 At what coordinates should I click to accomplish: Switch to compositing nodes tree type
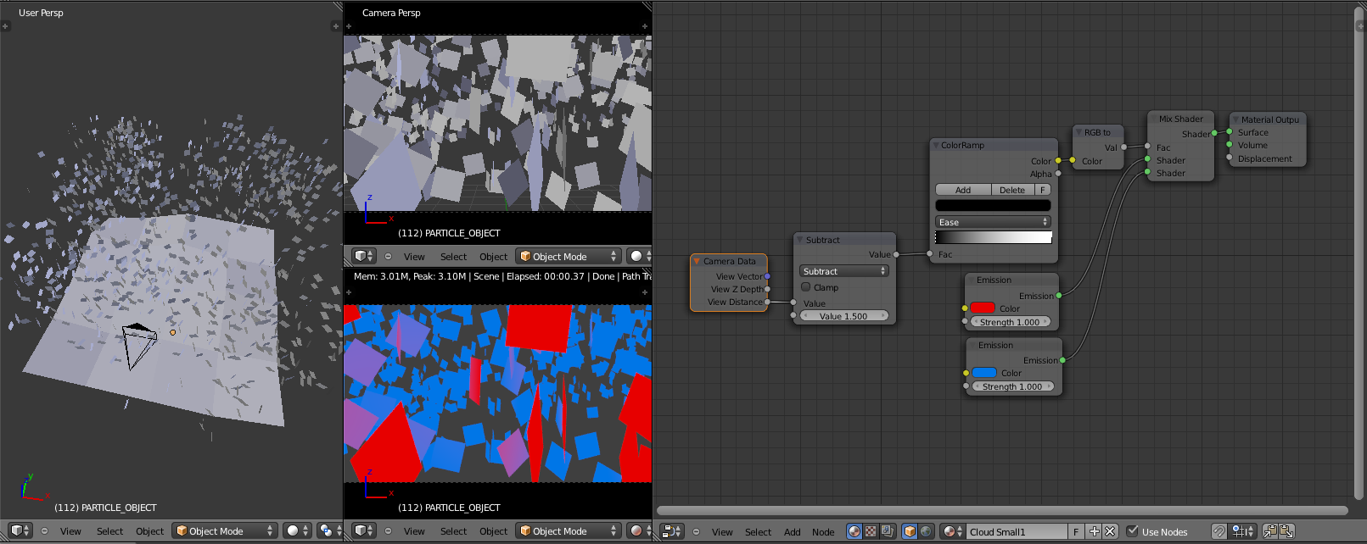[x=887, y=531]
